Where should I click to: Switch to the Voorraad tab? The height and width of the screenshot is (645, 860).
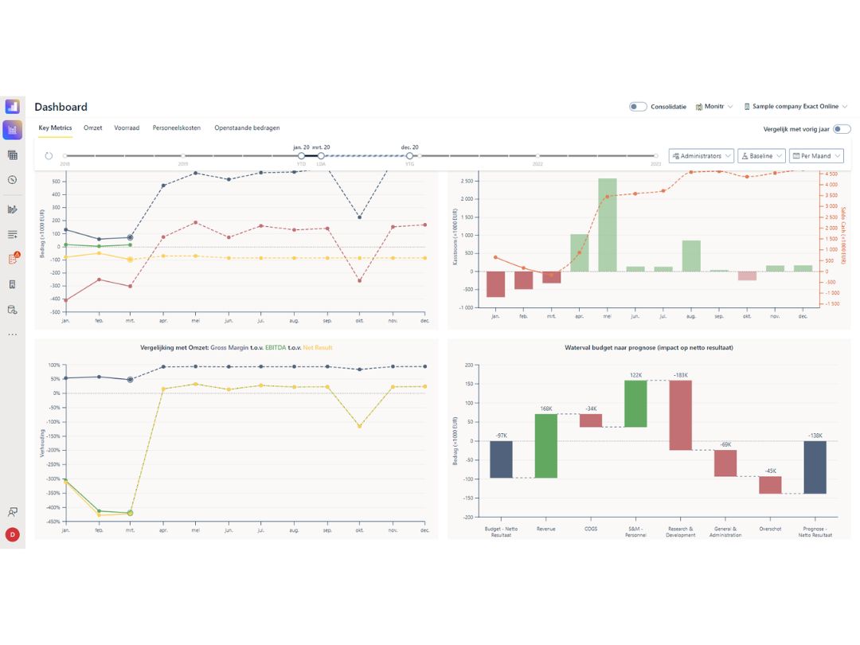pyautogui.click(x=127, y=127)
